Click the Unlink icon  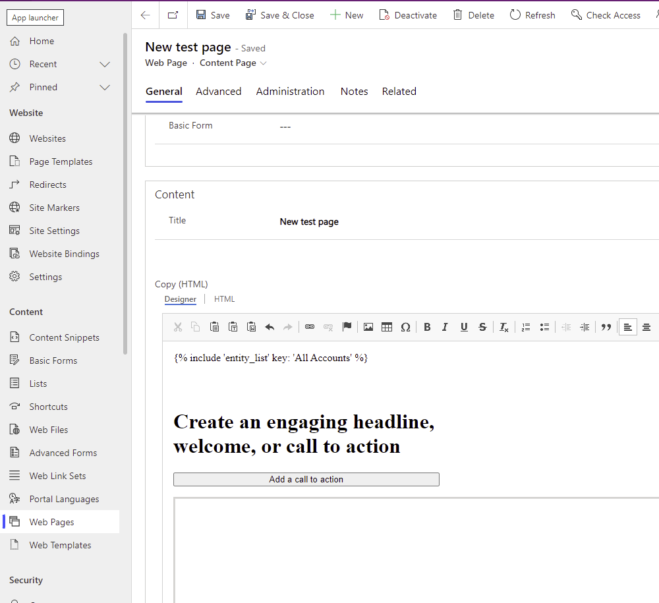328,327
